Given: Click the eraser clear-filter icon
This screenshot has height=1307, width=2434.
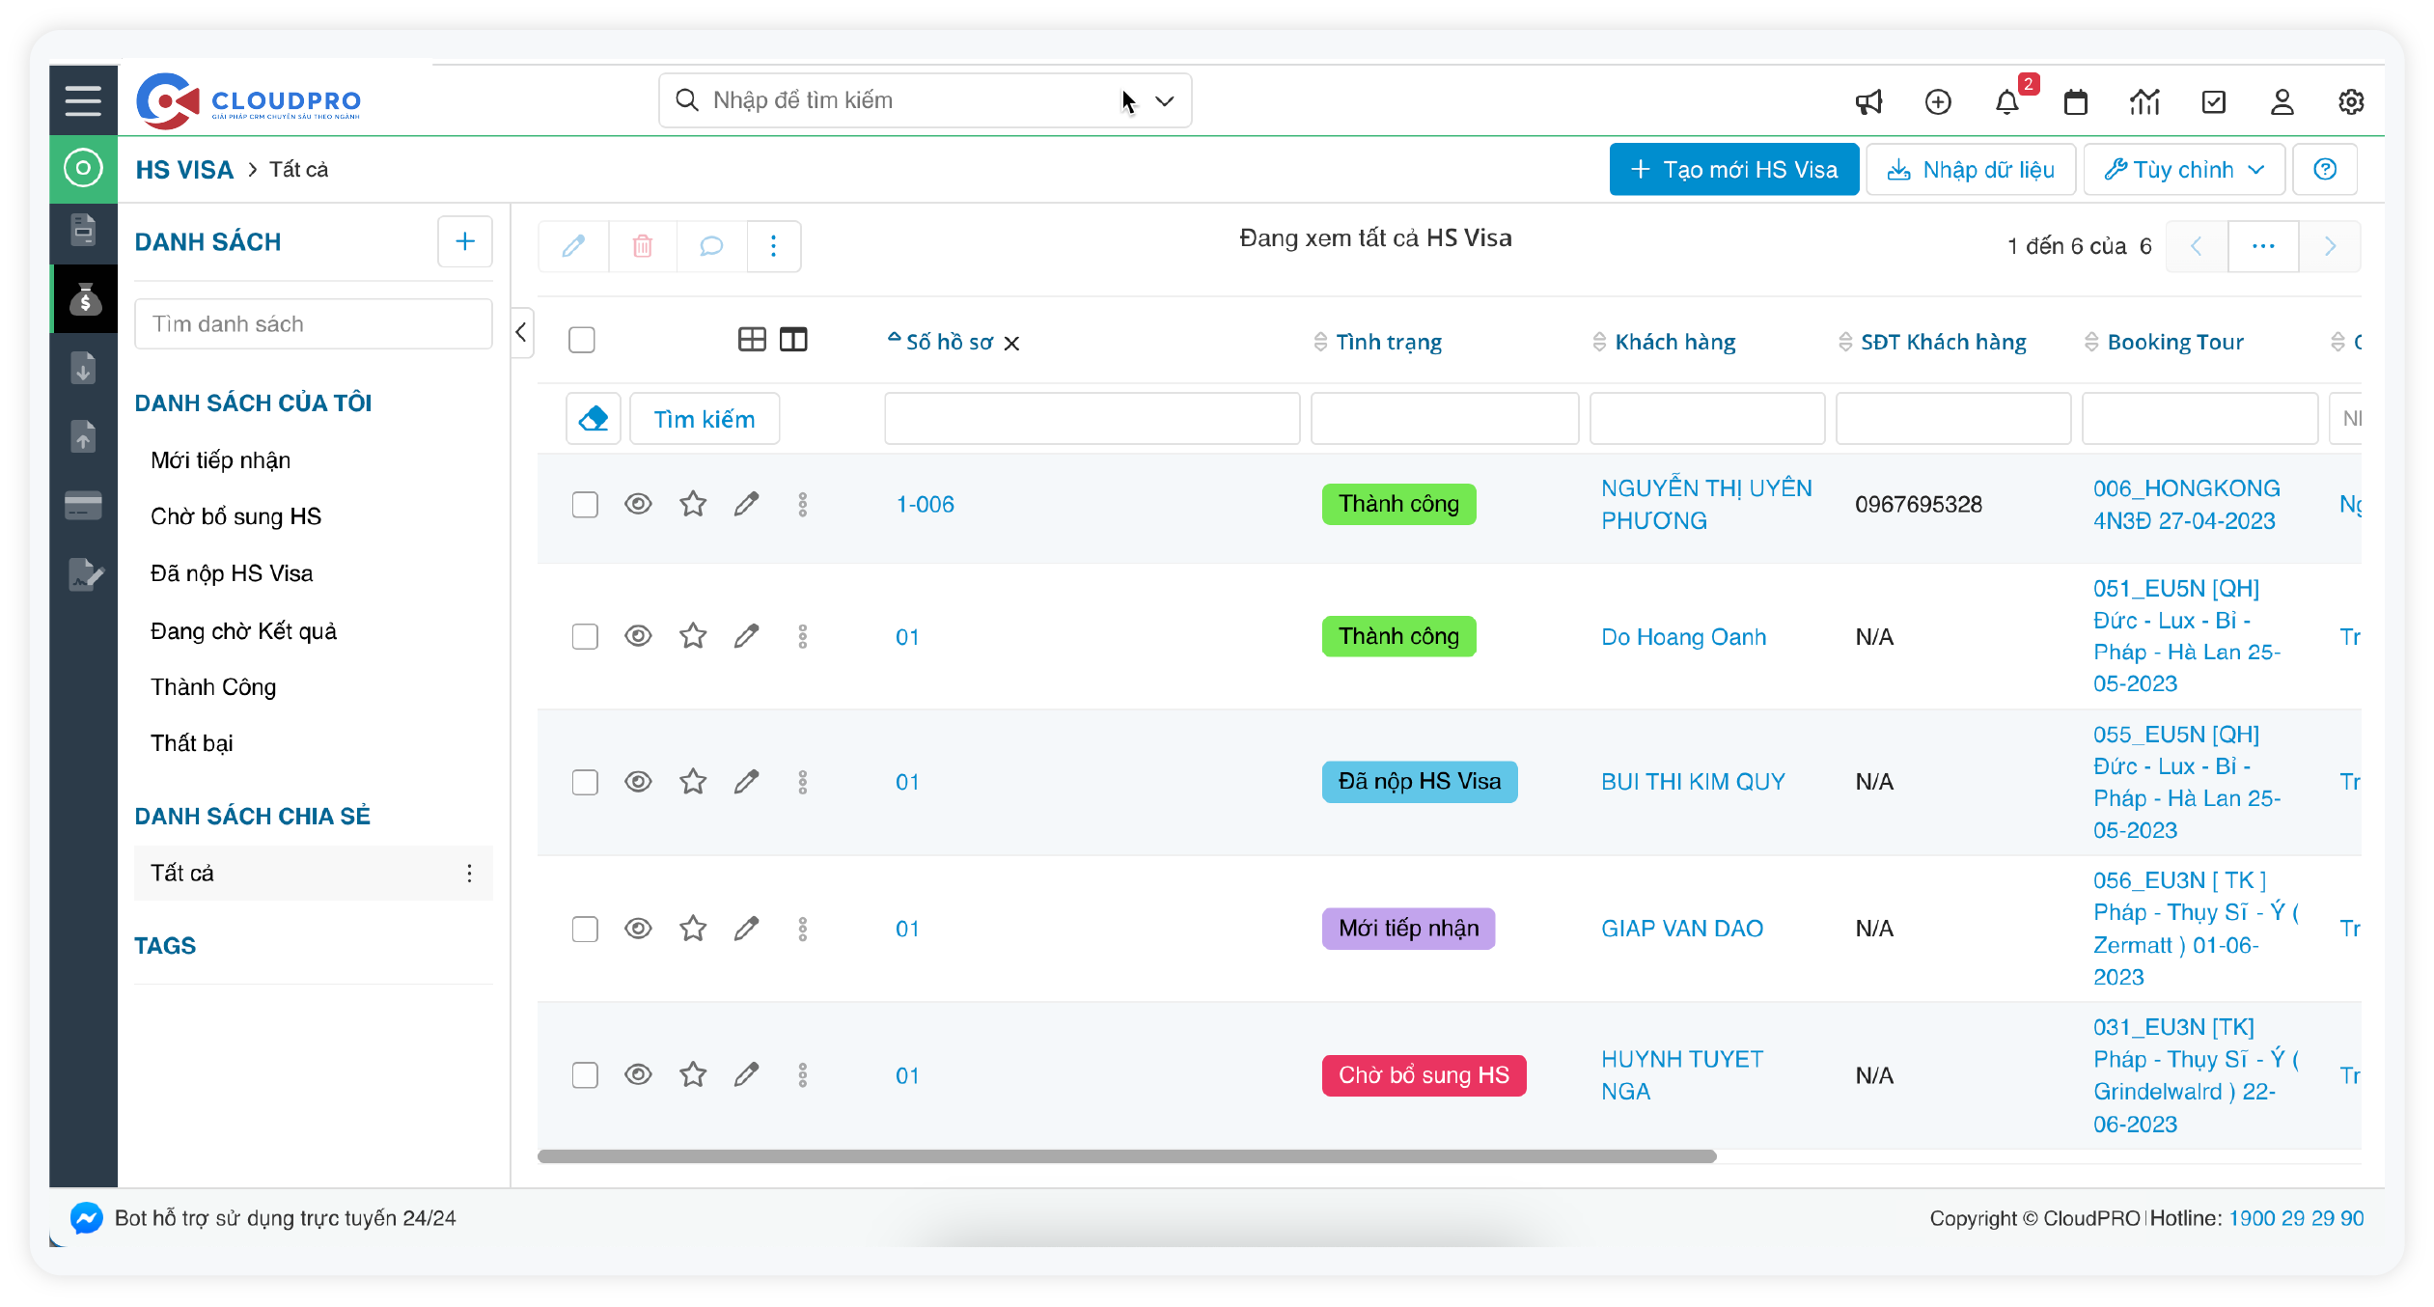Looking at the screenshot, I should tap(593, 419).
